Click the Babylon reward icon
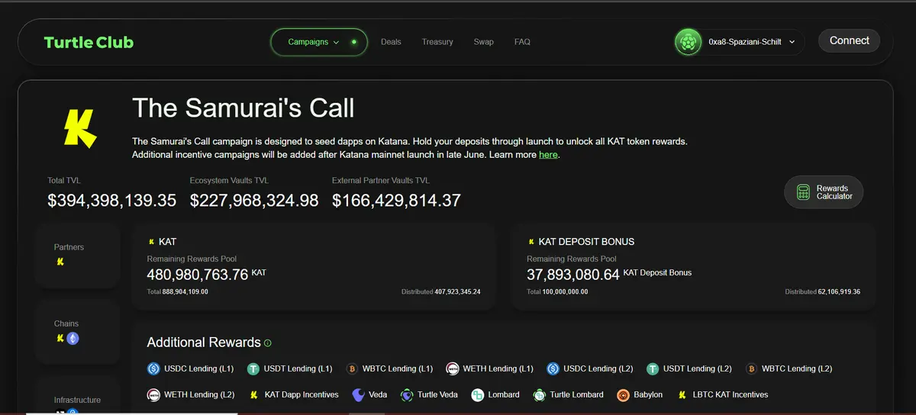The height and width of the screenshot is (415, 916). point(623,395)
